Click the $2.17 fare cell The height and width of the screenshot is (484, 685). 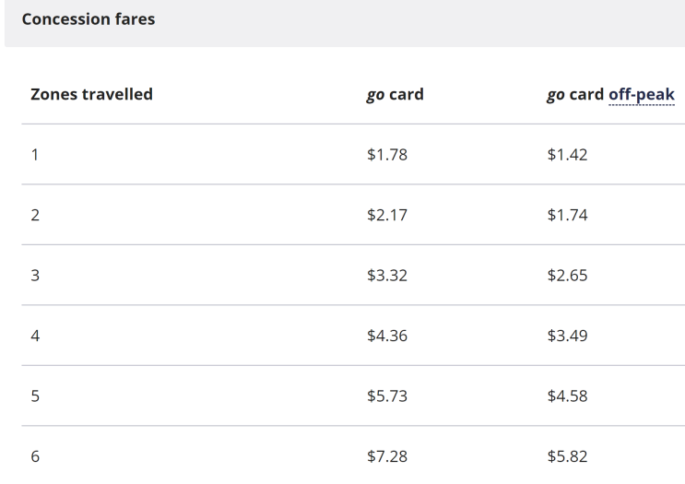386,216
